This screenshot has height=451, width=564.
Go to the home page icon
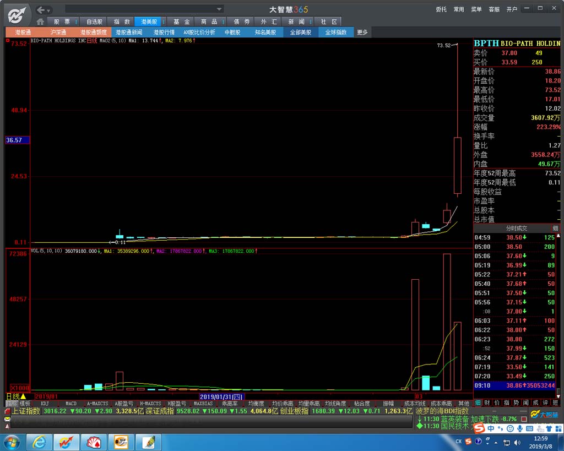[40, 21]
